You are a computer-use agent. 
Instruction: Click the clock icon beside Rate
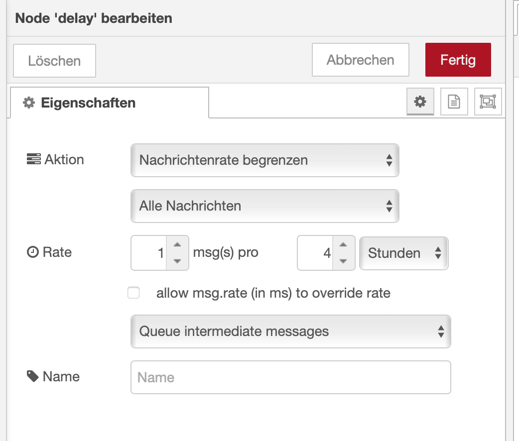tap(32, 252)
